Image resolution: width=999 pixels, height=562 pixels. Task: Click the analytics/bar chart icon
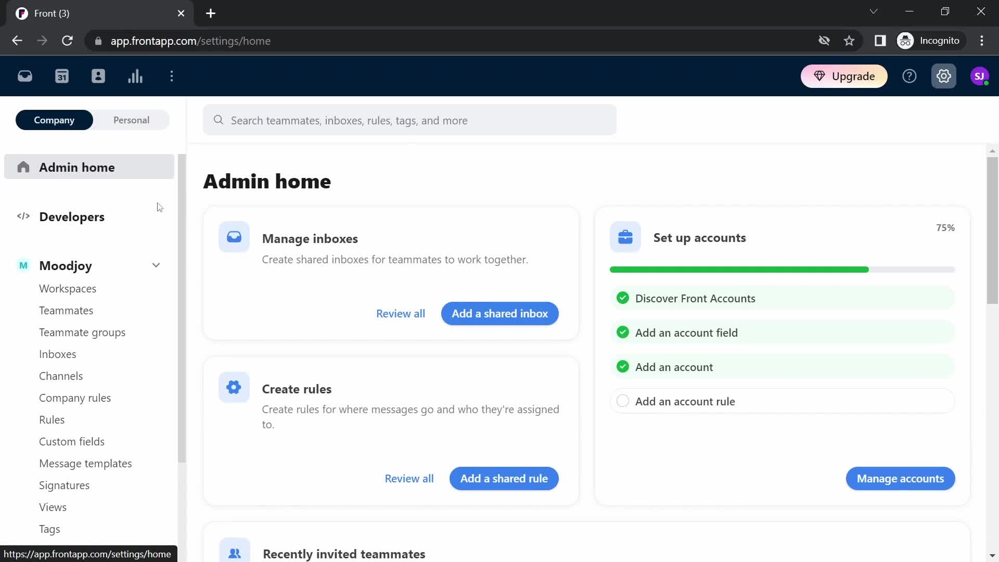(135, 76)
